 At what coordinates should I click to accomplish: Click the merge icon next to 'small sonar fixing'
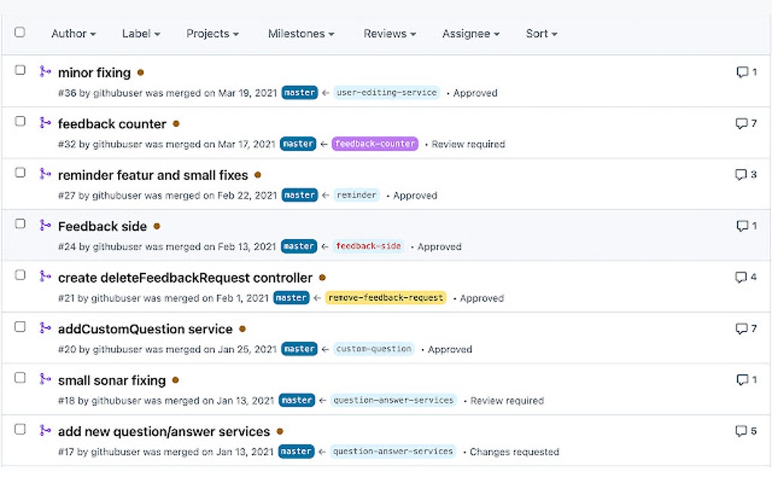pos(45,380)
